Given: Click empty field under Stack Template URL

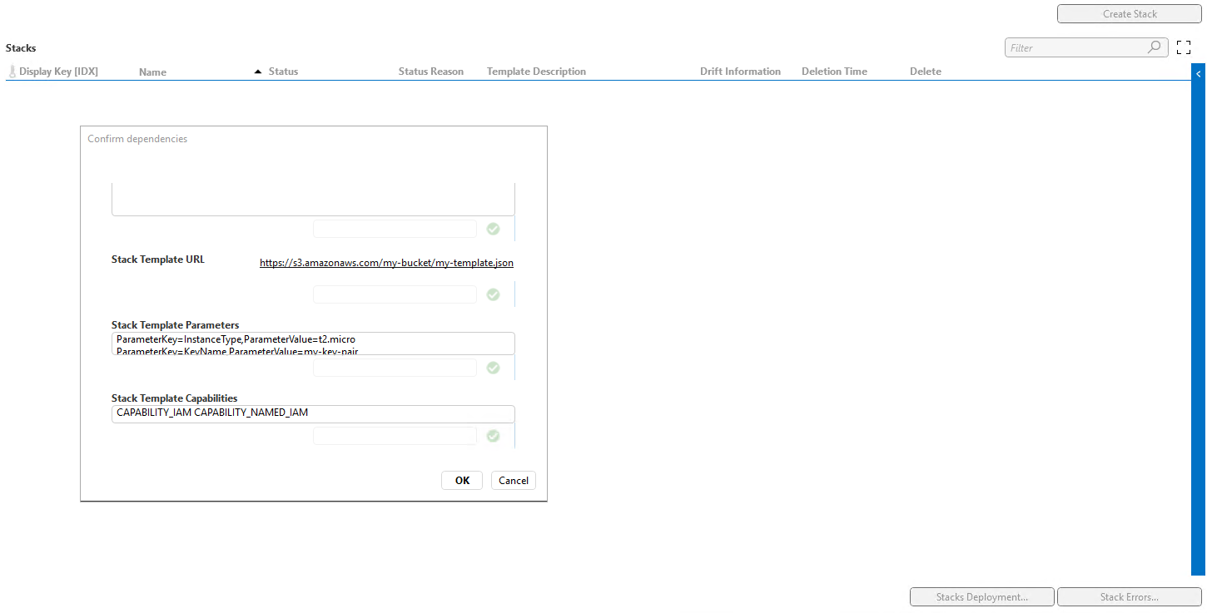Looking at the screenshot, I should point(395,294).
